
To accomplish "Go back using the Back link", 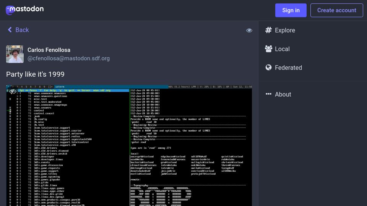I will [x=18, y=30].
